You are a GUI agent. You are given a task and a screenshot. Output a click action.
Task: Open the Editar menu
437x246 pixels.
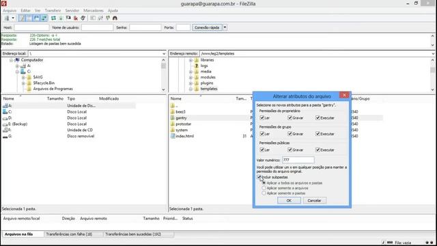26,11
